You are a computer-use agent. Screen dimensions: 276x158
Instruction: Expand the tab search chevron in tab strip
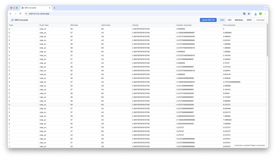coord(265,8)
